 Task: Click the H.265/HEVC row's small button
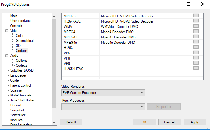tap(196, 68)
